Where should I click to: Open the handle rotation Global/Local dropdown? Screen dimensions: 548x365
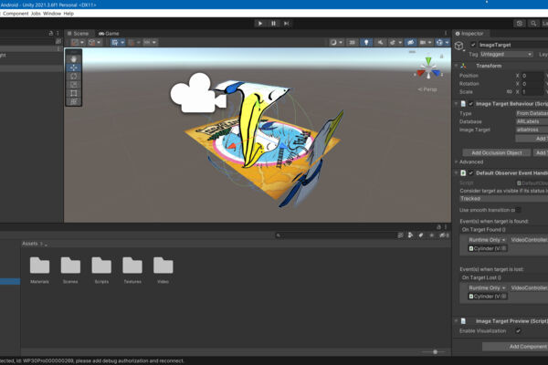click(95, 42)
